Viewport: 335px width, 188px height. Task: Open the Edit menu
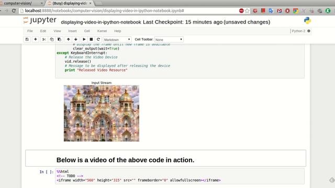(x=43, y=31)
